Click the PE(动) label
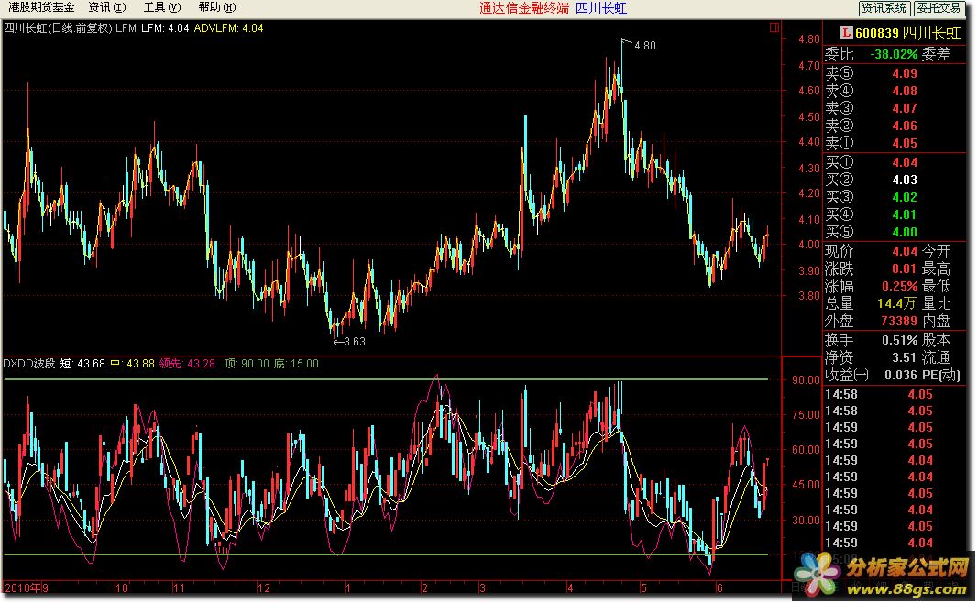 [x=940, y=376]
